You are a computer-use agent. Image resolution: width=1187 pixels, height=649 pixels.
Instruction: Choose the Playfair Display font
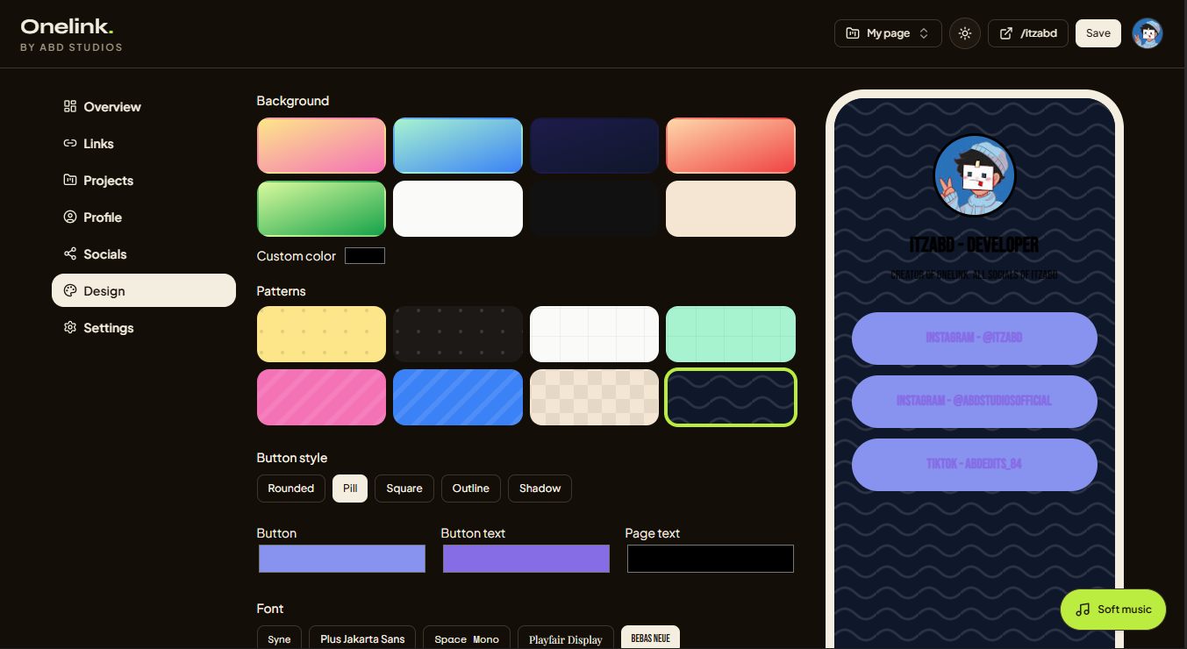click(566, 638)
